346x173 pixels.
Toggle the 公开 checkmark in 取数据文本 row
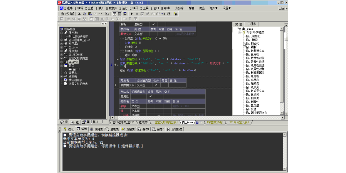coord(156,85)
